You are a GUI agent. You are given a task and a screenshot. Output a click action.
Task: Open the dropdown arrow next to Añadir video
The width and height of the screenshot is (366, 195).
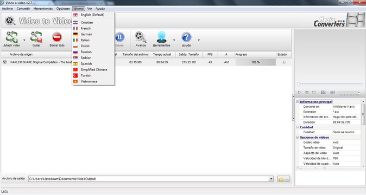click(x=24, y=40)
